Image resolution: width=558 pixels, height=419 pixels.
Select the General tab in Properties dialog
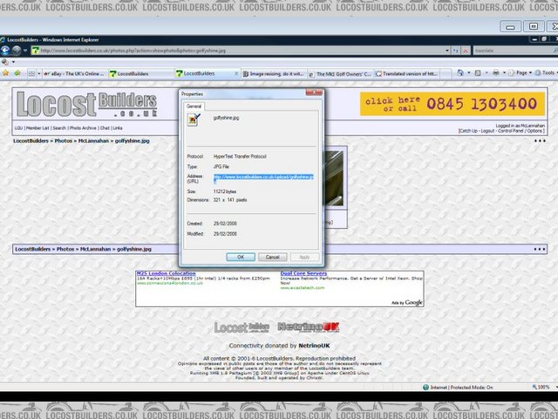coord(193,106)
